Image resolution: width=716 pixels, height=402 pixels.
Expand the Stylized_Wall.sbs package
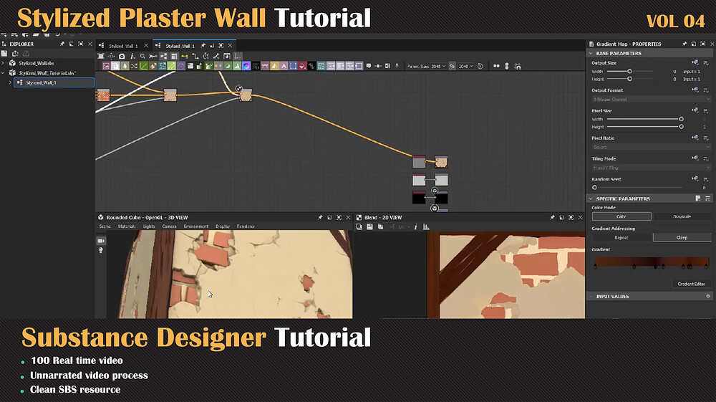click(3, 63)
